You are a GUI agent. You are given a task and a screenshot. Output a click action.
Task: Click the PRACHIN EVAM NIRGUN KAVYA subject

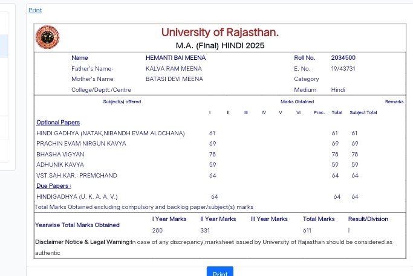(x=81, y=144)
